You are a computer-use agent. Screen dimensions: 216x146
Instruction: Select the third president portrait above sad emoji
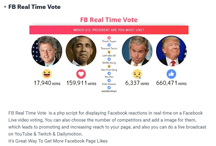tap(137, 51)
